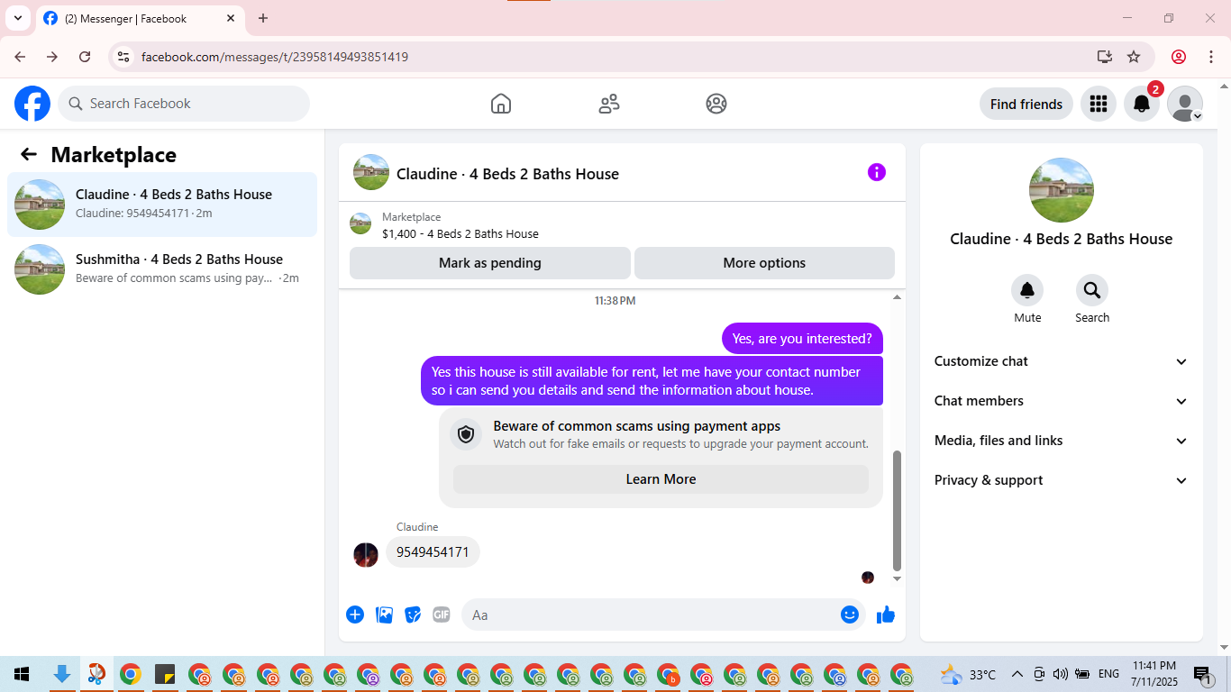The width and height of the screenshot is (1231, 692).
Task: Open the Groups icon in top navigation
Action: pos(716,104)
